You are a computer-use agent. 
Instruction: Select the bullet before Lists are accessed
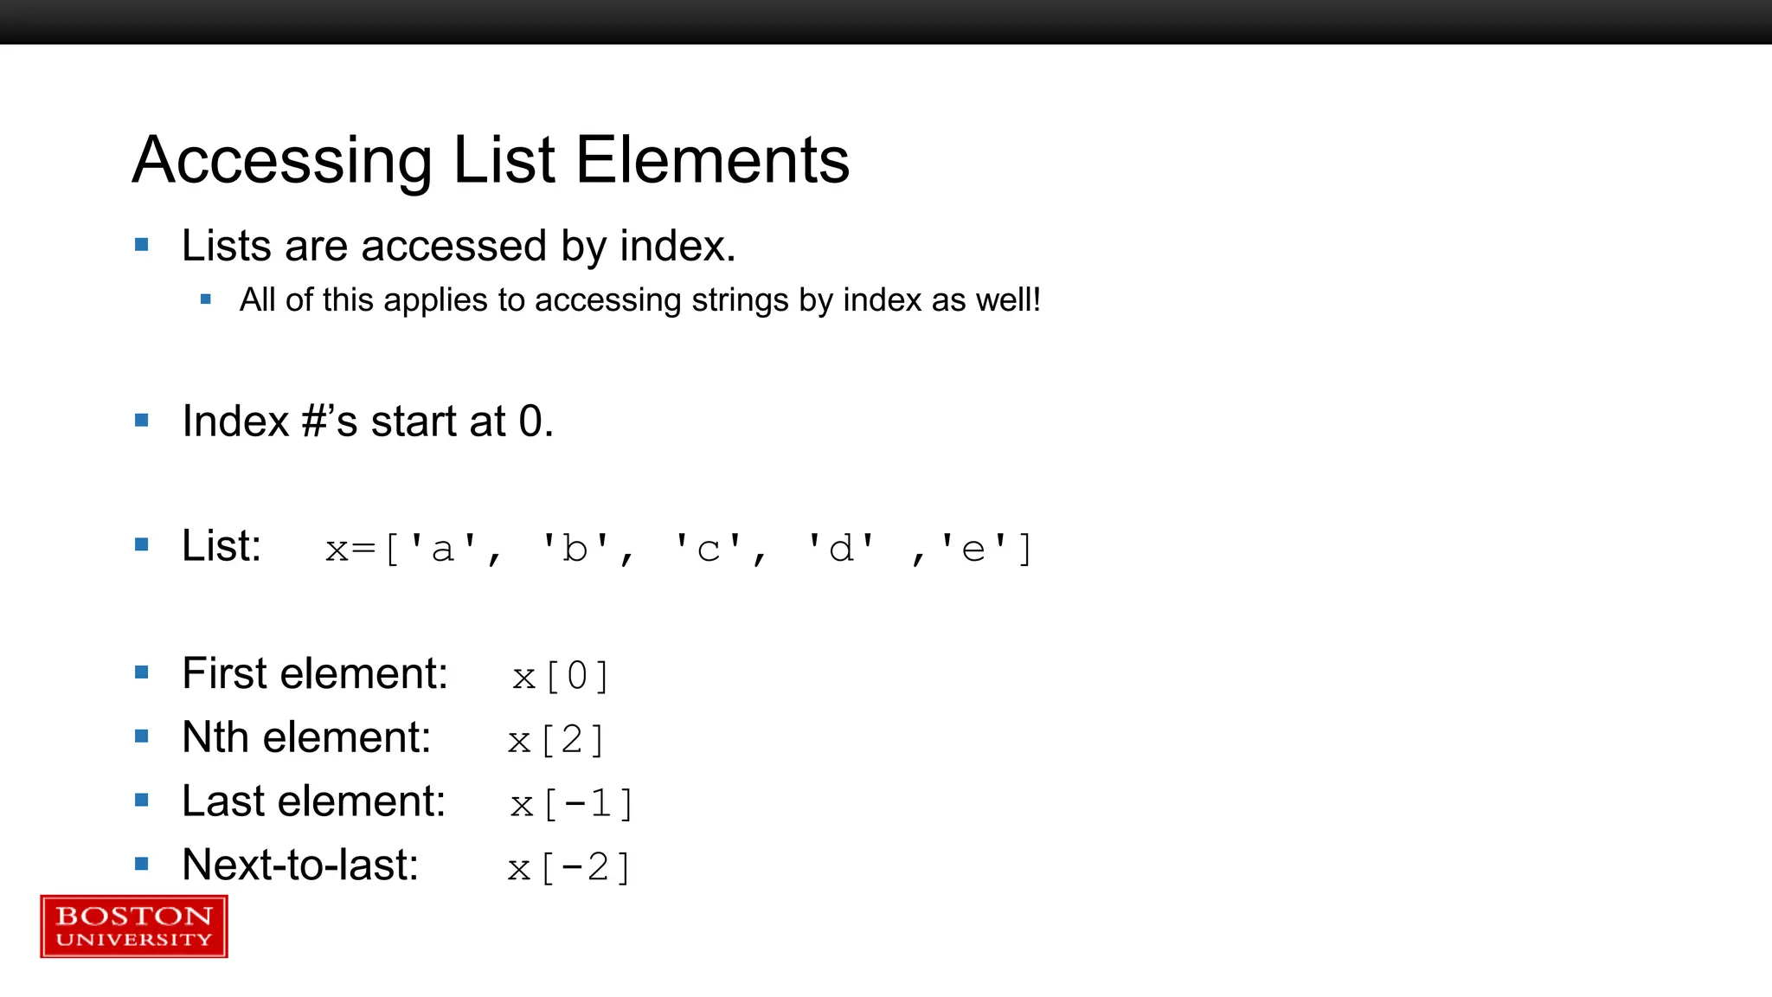coord(142,245)
